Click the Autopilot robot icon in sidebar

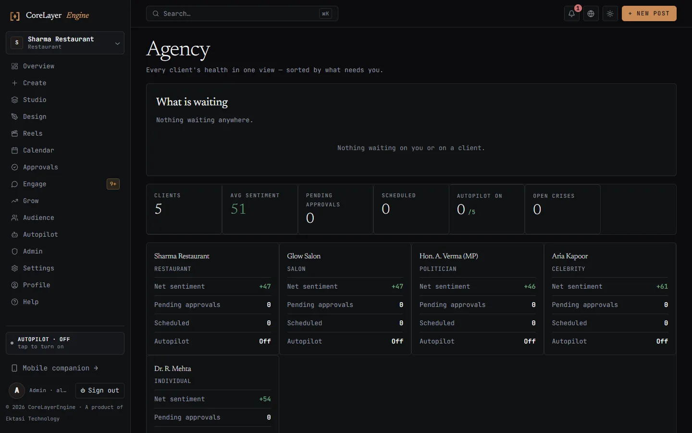[14, 234]
